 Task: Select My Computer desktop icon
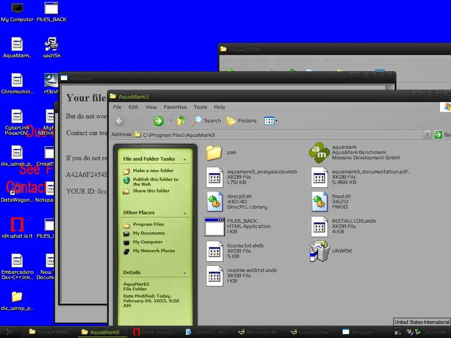(17, 13)
